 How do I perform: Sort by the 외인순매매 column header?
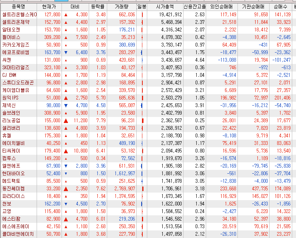pos(222,7)
